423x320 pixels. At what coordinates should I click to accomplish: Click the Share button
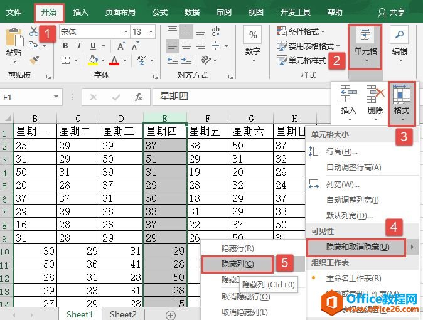pos(391,12)
